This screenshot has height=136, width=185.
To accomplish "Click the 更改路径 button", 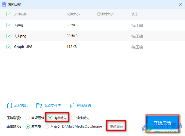I will coord(116,126).
